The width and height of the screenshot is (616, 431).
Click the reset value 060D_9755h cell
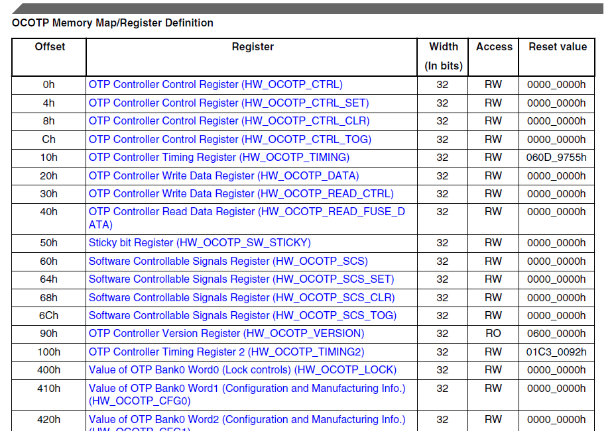pyautogui.click(x=556, y=158)
